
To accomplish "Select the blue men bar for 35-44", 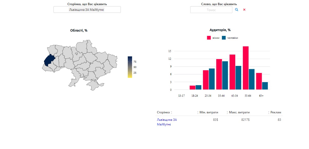I will tap(225, 75).
